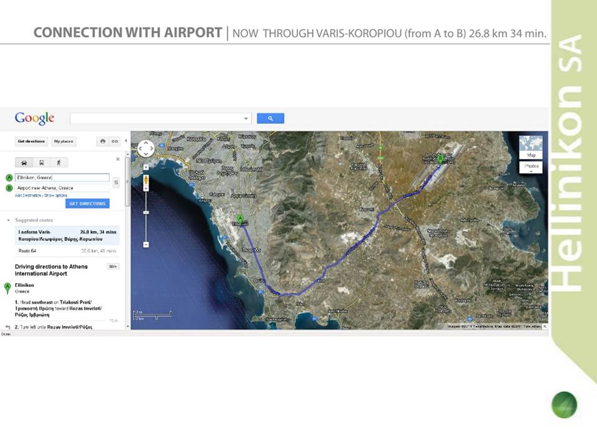597x447 pixels.
Task: Click the link chain icon
Action: 114,142
